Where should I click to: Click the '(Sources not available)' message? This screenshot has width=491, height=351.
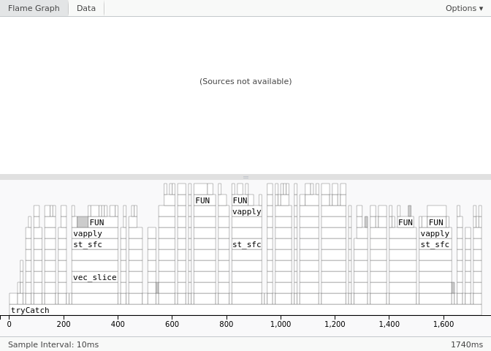pyautogui.click(x=245, y=81)
